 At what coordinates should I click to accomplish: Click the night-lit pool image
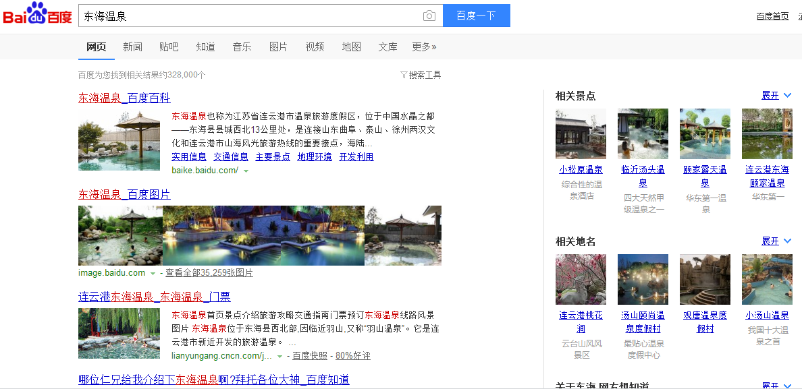[x=263, y=235]
